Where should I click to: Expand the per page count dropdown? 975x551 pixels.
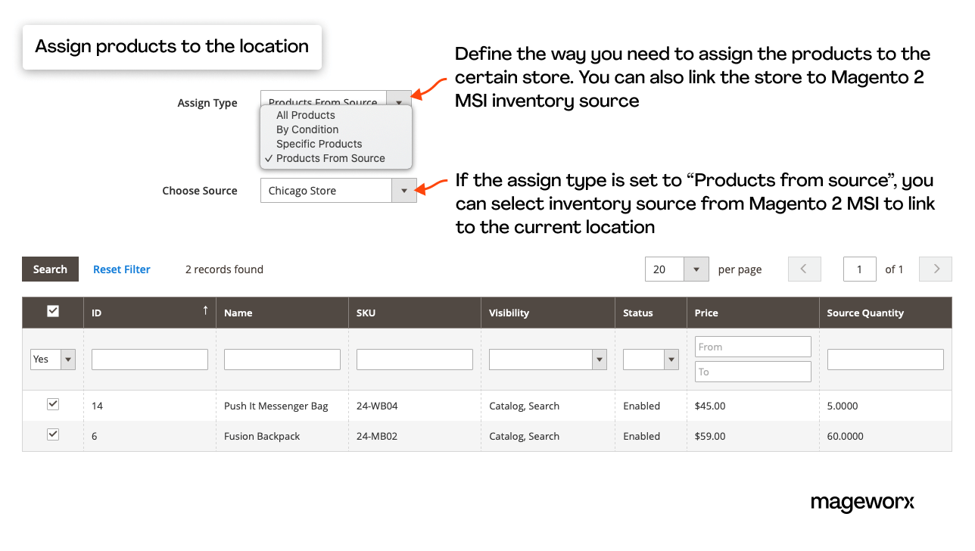click(696, 269)
